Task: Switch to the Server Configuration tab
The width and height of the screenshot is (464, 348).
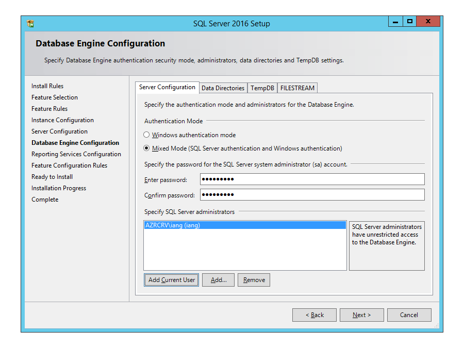Action: pyautogui.click(x=167, y=87)
